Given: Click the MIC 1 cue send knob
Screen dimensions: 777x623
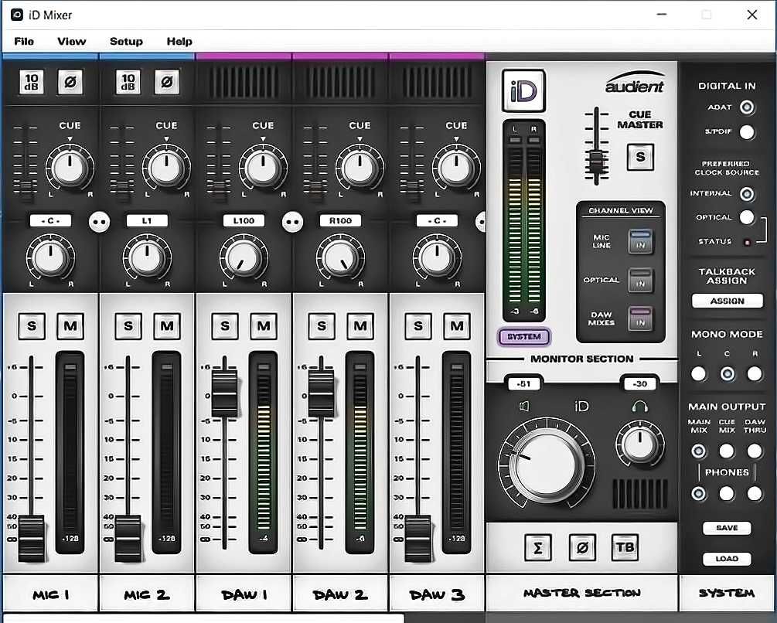Looking at the screenshot, I should (x=70, y=167).
